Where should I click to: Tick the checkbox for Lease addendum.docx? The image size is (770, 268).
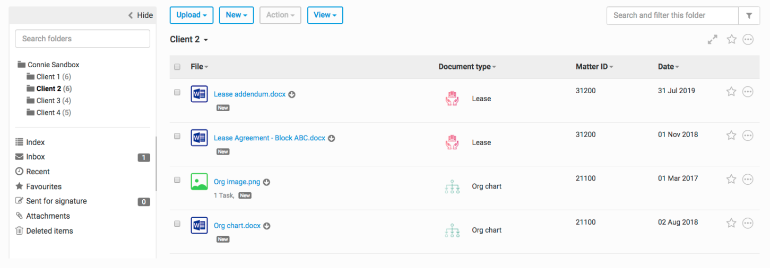177,92
